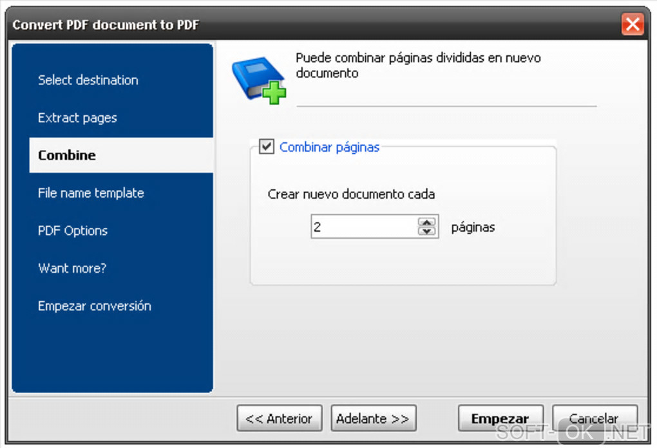Close the Convert PDF dialog window
This screenshot has height=448, width=657.
pyautogui.click(x=633, y=25)
